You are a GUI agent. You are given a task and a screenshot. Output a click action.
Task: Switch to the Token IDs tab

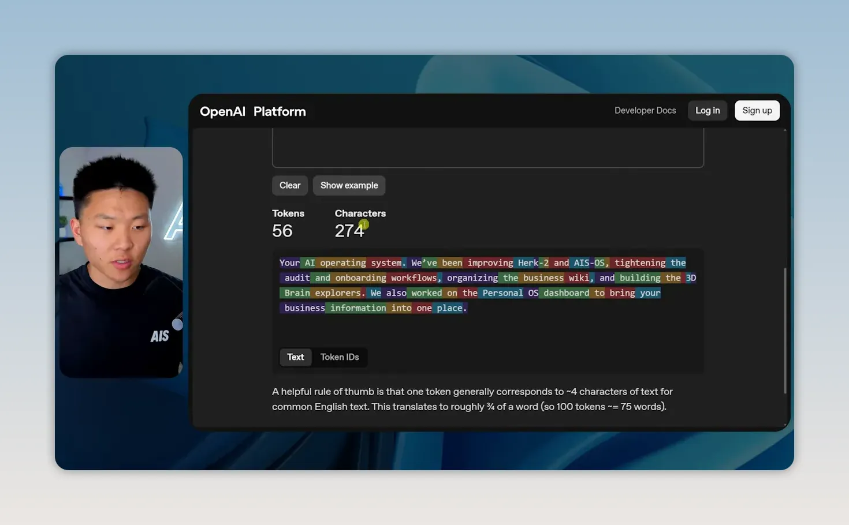(340, 357)
